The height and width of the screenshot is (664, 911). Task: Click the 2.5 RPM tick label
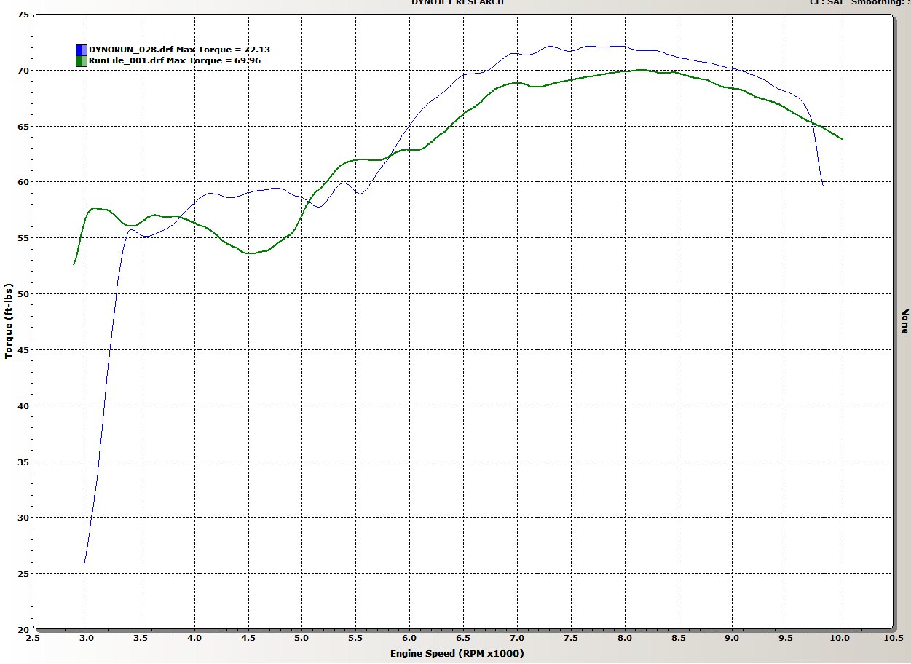tap(32, 637)
